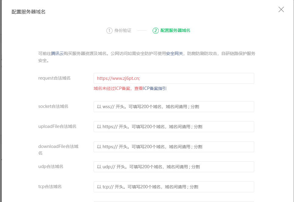This screenshot has height=202, width=294.
Task: Select step 2 配置服务器域名
Action: click(171, 31)
